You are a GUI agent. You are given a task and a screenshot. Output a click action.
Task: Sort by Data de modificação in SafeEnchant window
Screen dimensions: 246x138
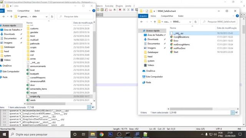tap(227, 28)
